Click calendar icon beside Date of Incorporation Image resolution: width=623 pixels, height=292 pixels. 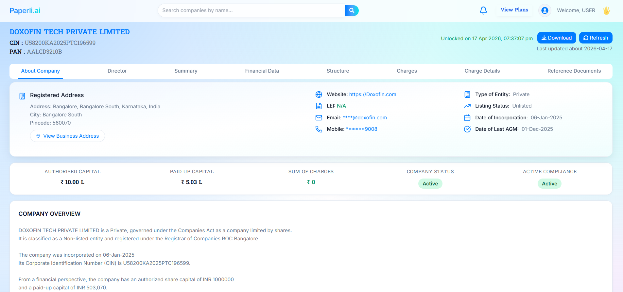467,118
